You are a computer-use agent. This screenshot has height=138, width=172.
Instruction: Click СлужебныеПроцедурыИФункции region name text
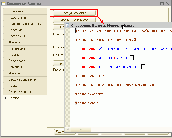coord(125,85)
